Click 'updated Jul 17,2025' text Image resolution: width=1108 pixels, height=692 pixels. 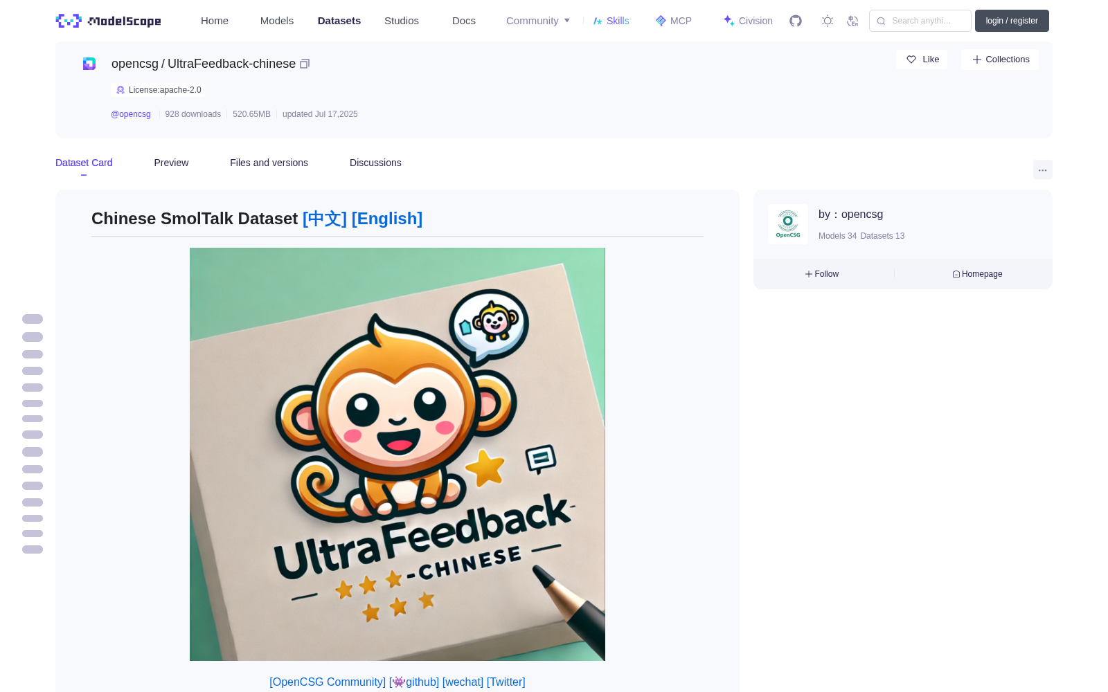320,114
